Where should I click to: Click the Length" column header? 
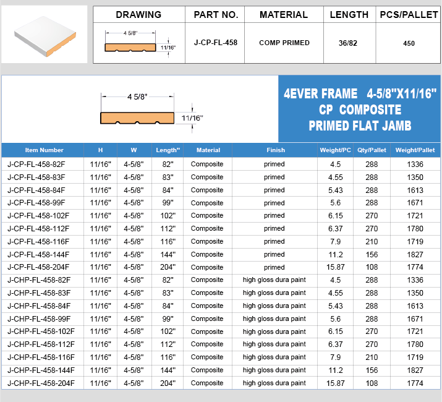click(x=168, y=150)
